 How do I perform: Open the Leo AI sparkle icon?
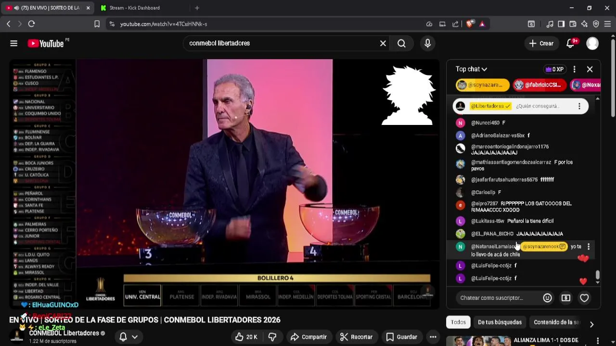584,24
